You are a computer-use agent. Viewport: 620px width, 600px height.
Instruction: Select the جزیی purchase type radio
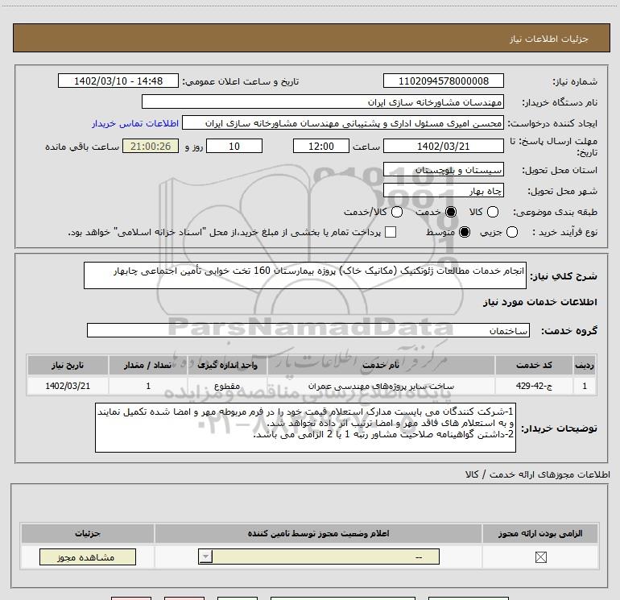tap(511, 232)
